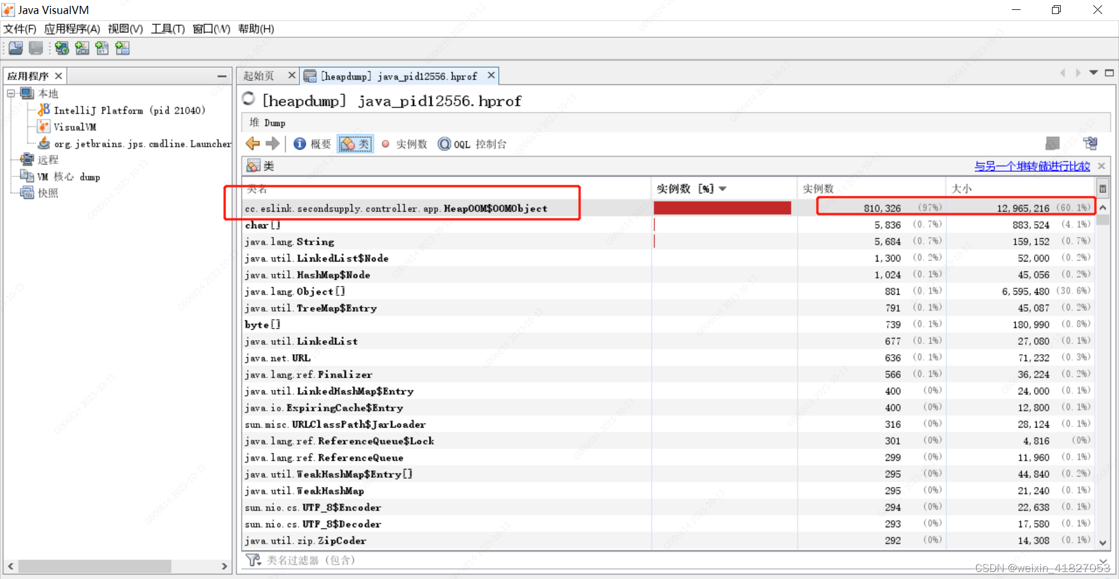The height and width of the screenshot is (579, 1119).
Task: Click the column chooser icon at table corner
Action: click(1103, 189)
